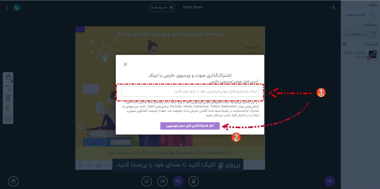Close the external video sharing dialog

tap(125, 64)
